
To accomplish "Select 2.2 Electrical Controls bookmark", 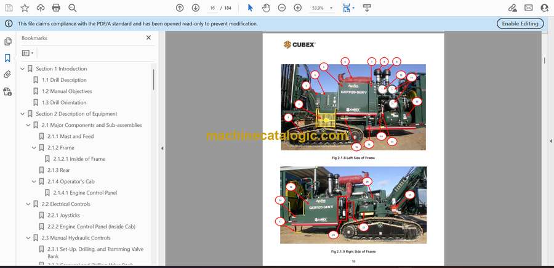I will pyautogui.click(x=66, y=204).
